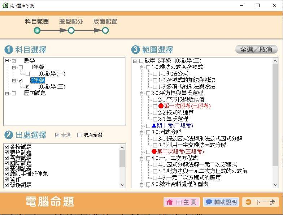Select the 科目範圍 step label
This screenshot has width=283, height=215.
click(37, 22)
